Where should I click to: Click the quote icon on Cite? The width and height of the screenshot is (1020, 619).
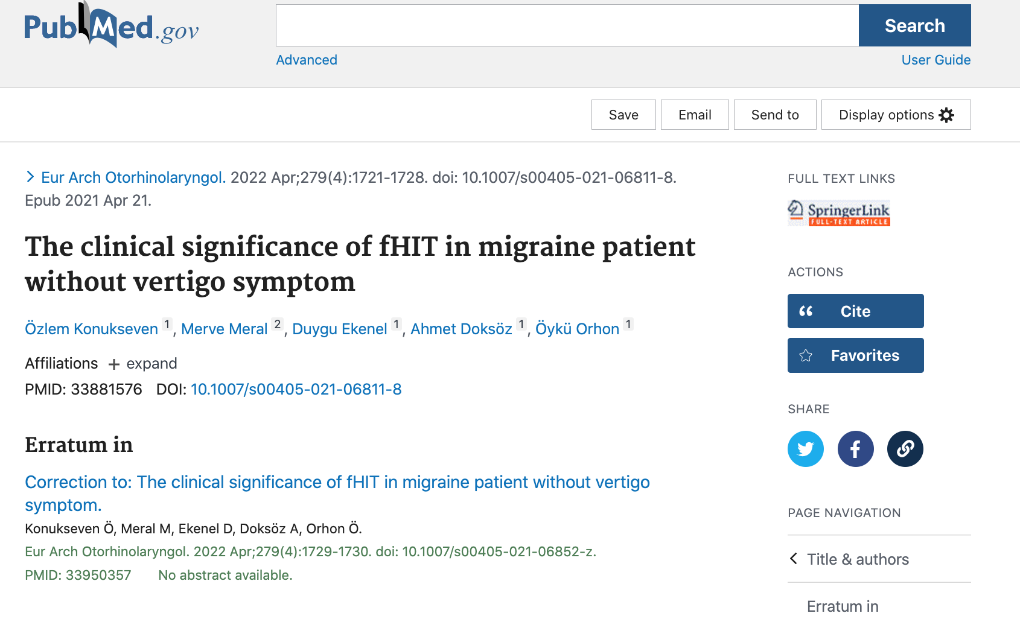(806, 311)
